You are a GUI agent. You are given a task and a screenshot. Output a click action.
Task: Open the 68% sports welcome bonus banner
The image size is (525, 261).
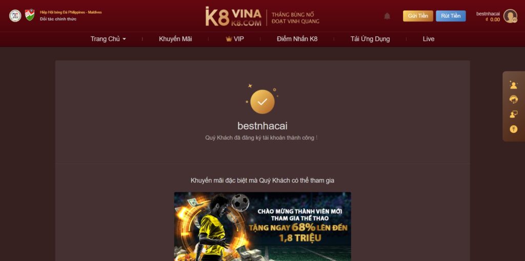(262, 226)
